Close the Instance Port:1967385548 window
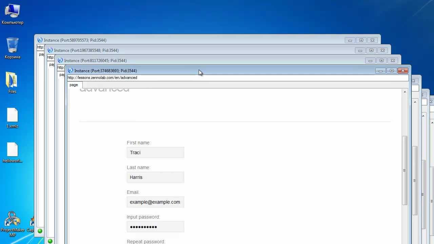 (382, 50)
